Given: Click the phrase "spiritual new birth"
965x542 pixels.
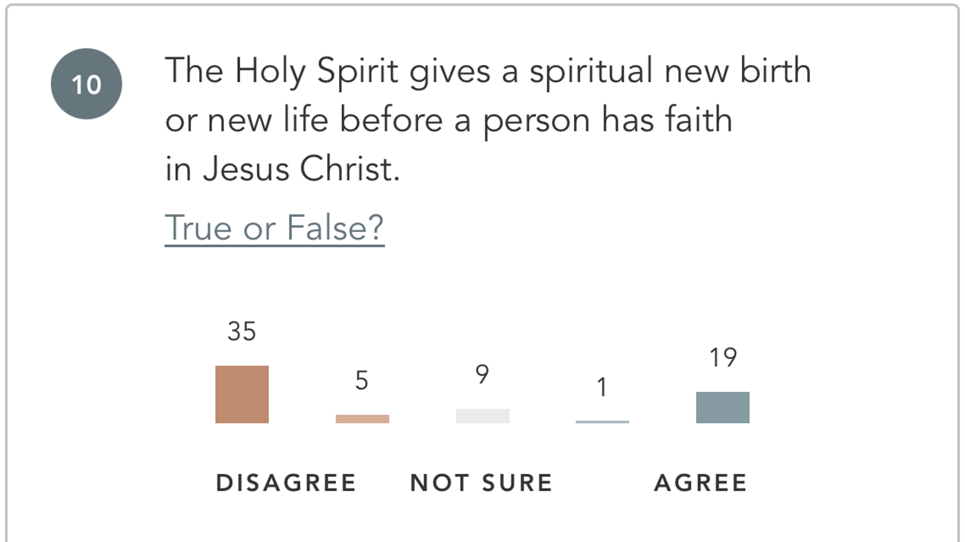Looking at the screenshot, I should (670, 71).
